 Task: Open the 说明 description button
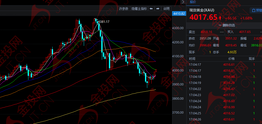point(166,9)
